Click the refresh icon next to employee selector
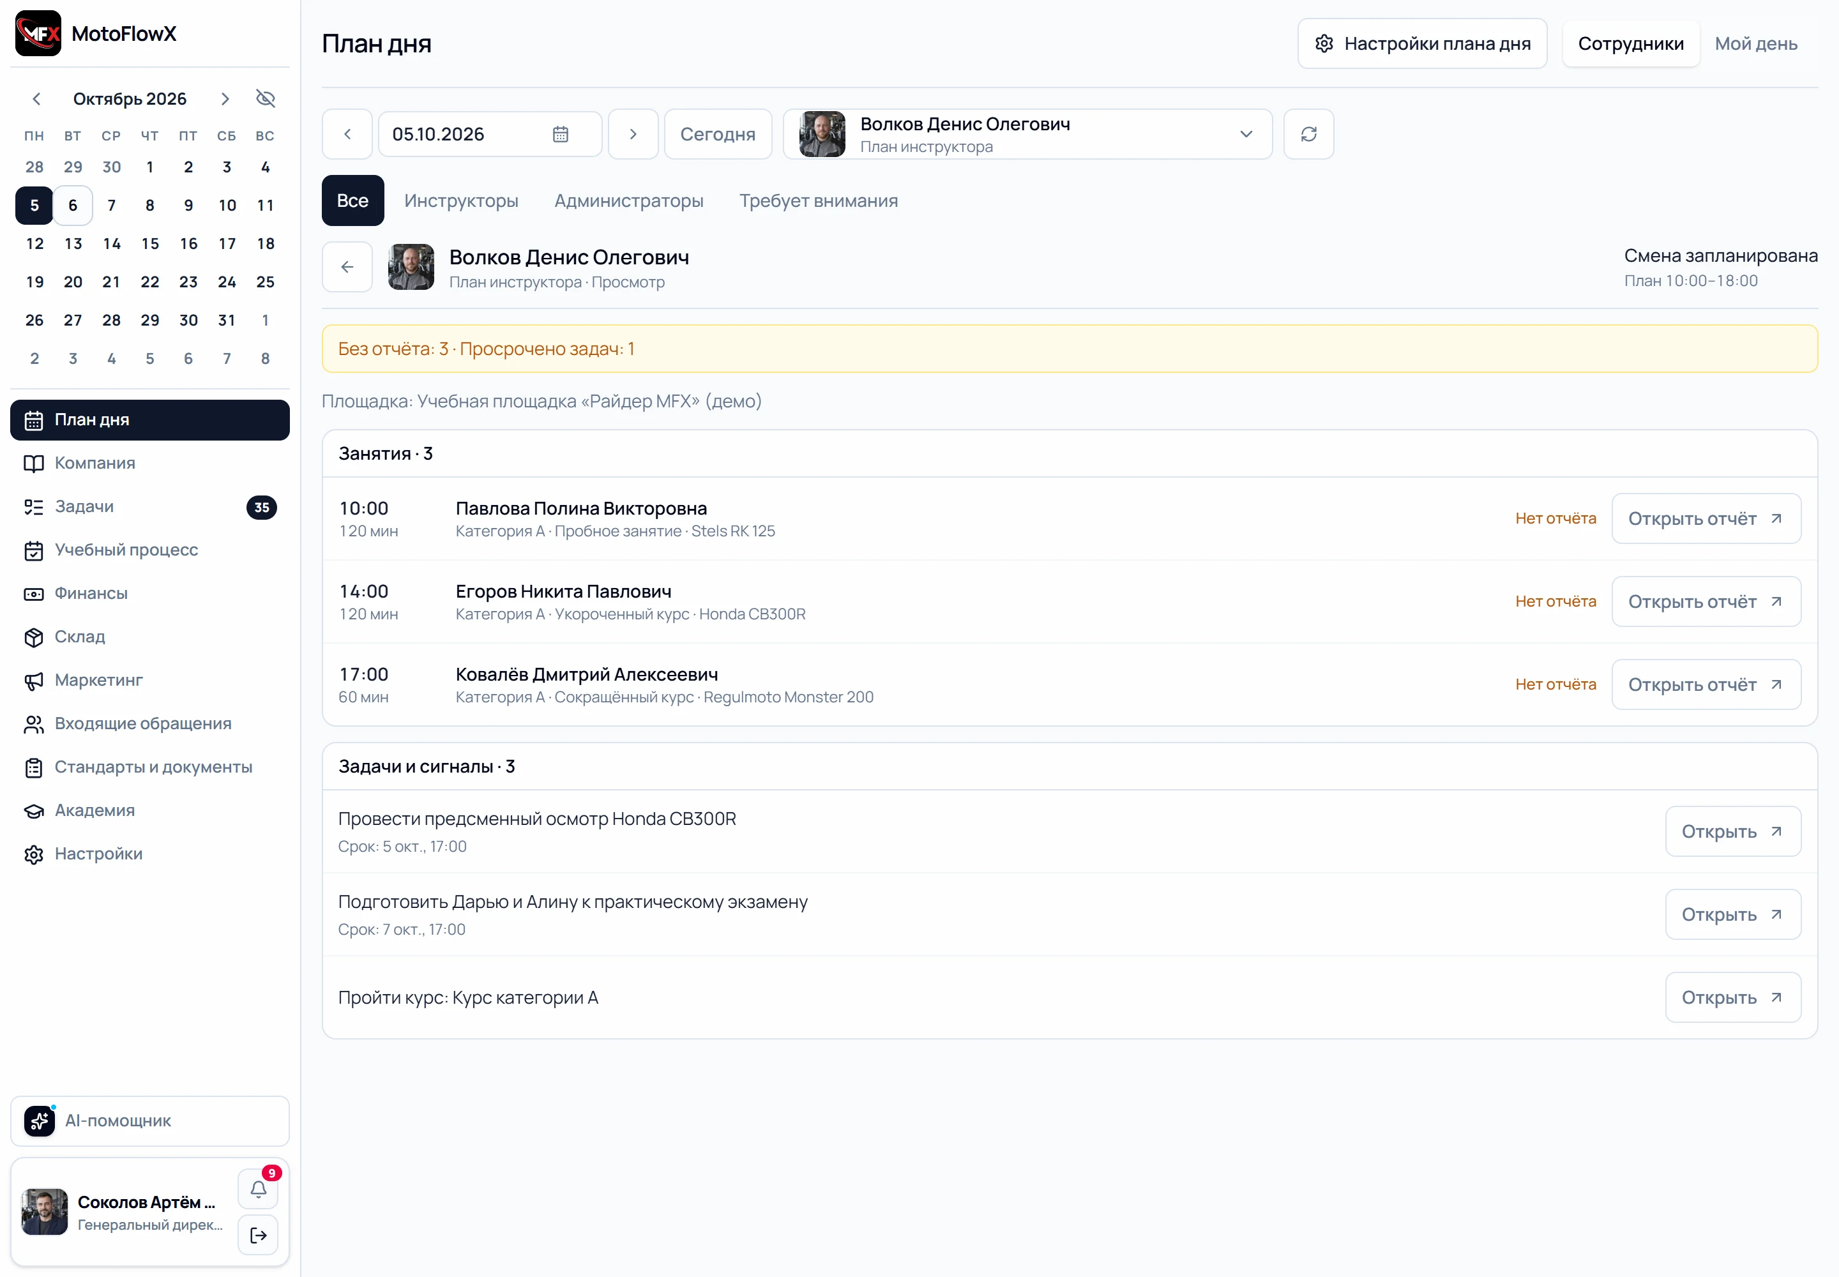 pyautogui.click(x=1308, y=135)
